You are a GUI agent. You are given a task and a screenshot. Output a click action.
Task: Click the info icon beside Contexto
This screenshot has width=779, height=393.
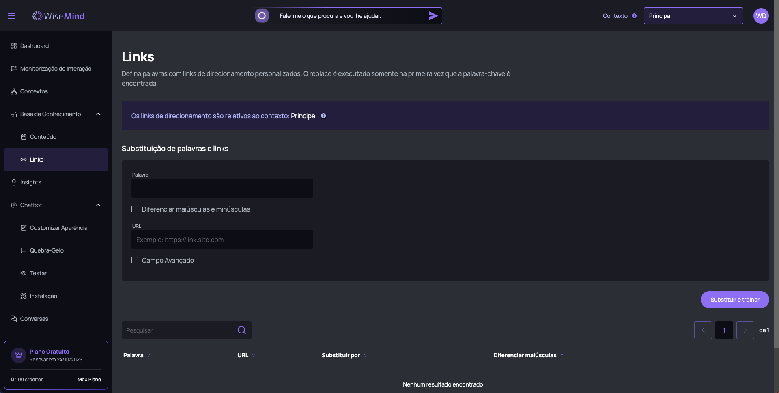point(634,16)
